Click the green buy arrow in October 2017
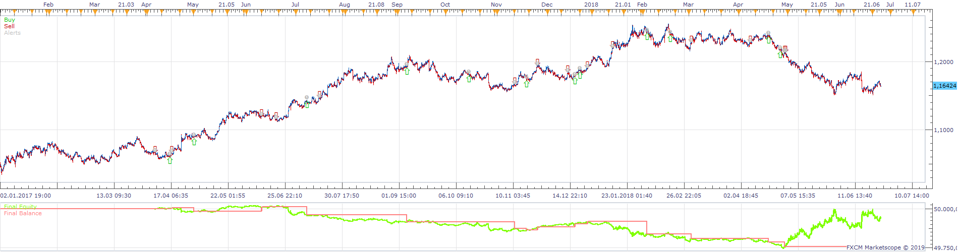Viewport: 958px width, 252px height. (469, 79)
